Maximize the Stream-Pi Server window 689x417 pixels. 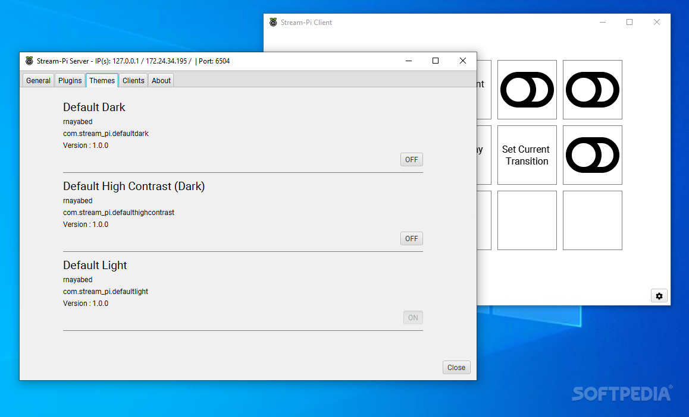pos(436,61)
